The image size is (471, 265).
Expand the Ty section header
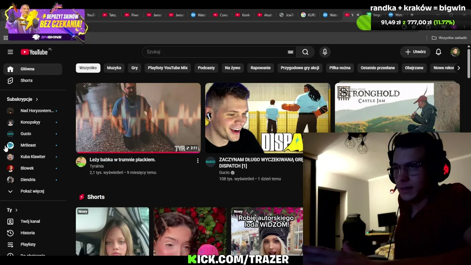pyautogui.click(x=12, y=210)
